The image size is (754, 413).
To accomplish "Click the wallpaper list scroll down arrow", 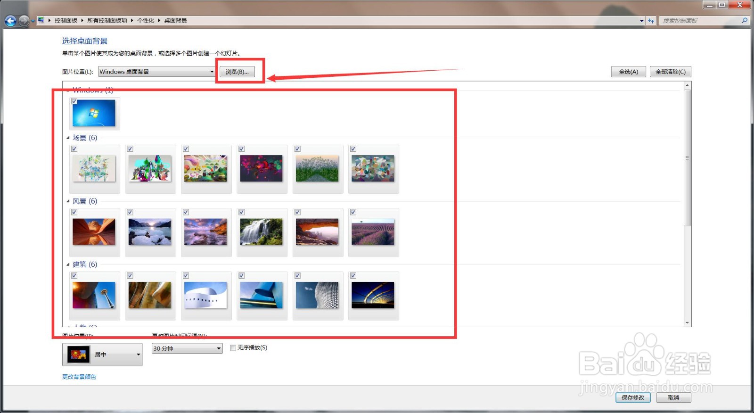I will pyautogui.click(x=688, y=323).
